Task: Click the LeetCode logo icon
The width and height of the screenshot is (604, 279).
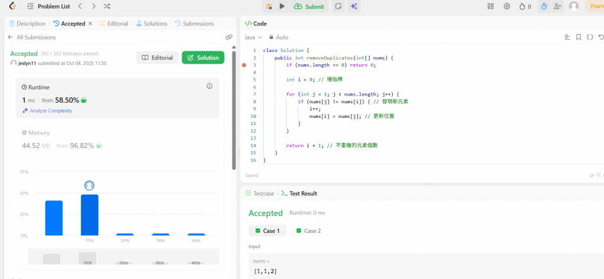Action: [12, 6]
